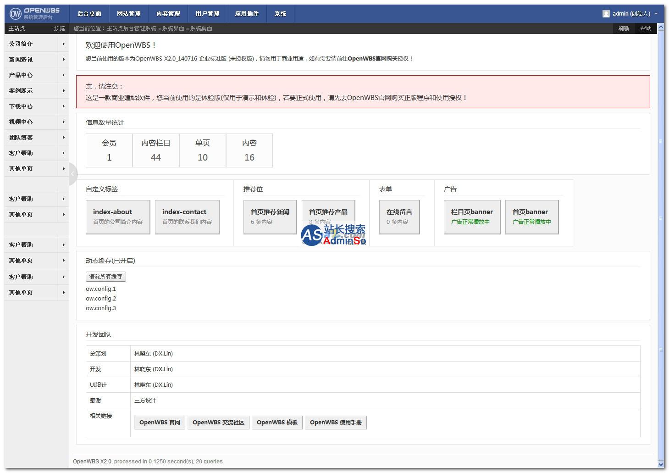Open the 首页推荐新闻 recommendation slot
The image size is (669, 473).
(270, 217)
